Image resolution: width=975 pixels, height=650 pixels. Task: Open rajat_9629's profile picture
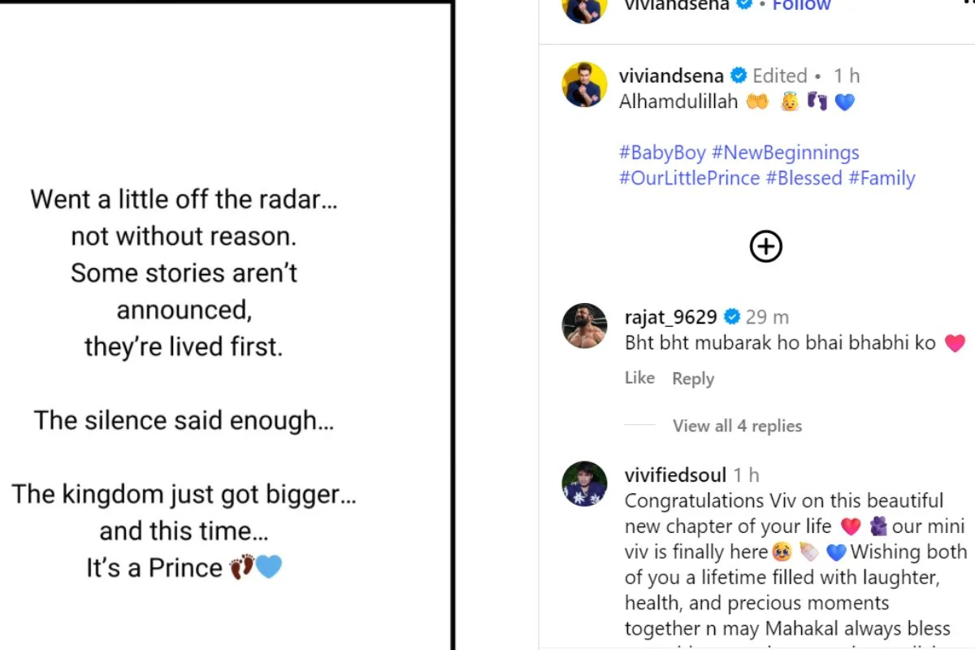[x=584, y=326]
